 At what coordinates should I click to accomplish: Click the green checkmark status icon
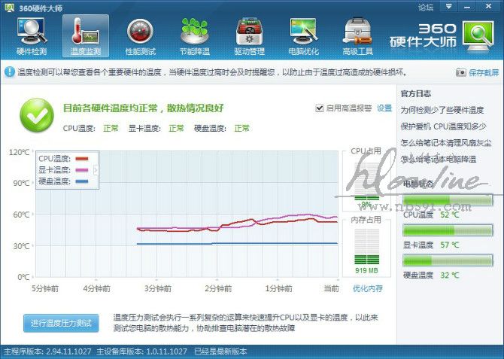pyautogui.click(x=37, y=115)
